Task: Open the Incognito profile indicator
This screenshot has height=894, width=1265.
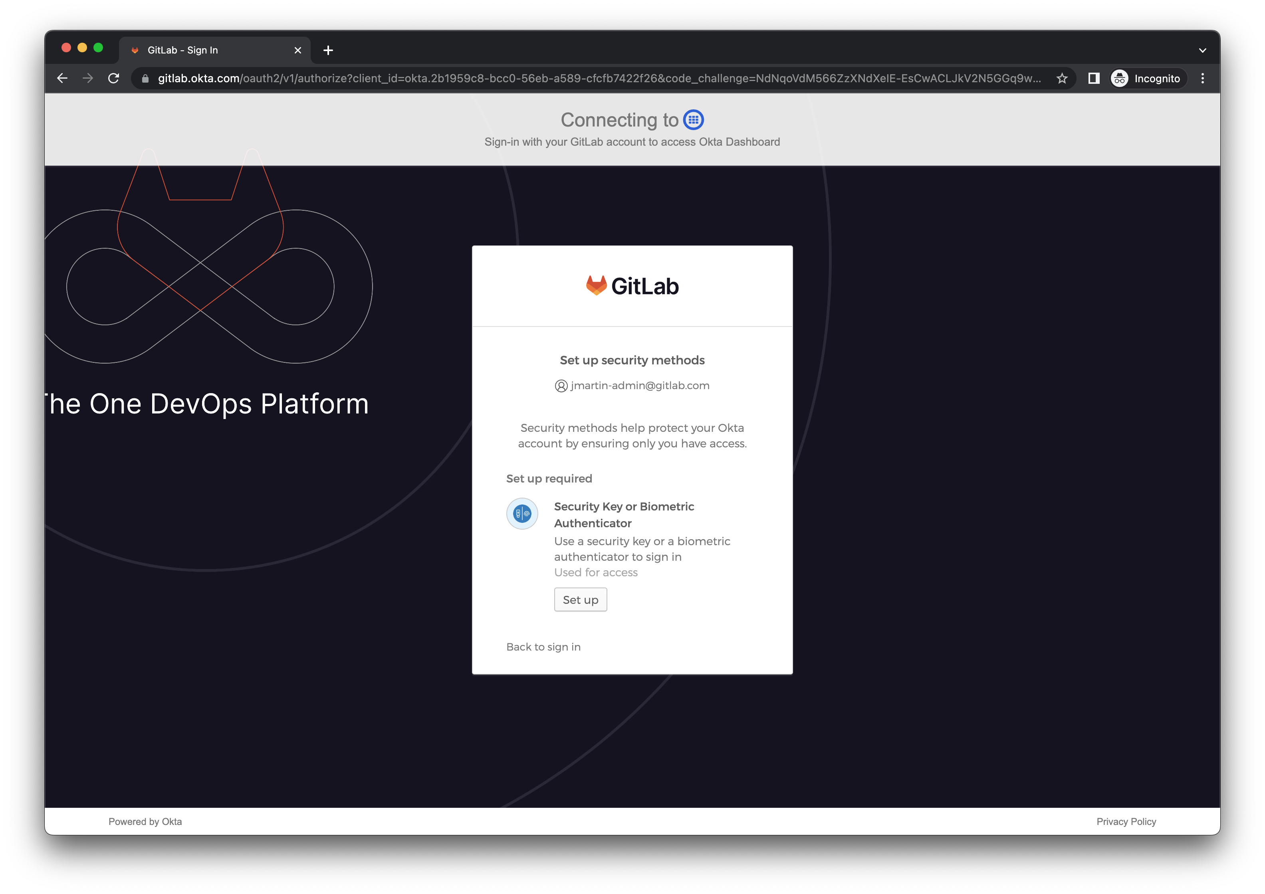Action: coord(1146,78)
